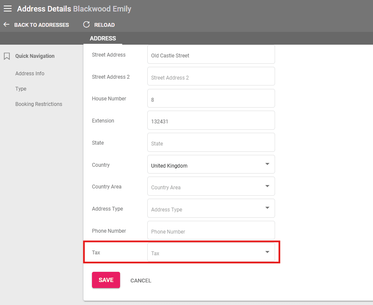Click the Phone Number input field
Viewport: 373px width, 305px height.
pyautogui.click(x=211, y=231)
